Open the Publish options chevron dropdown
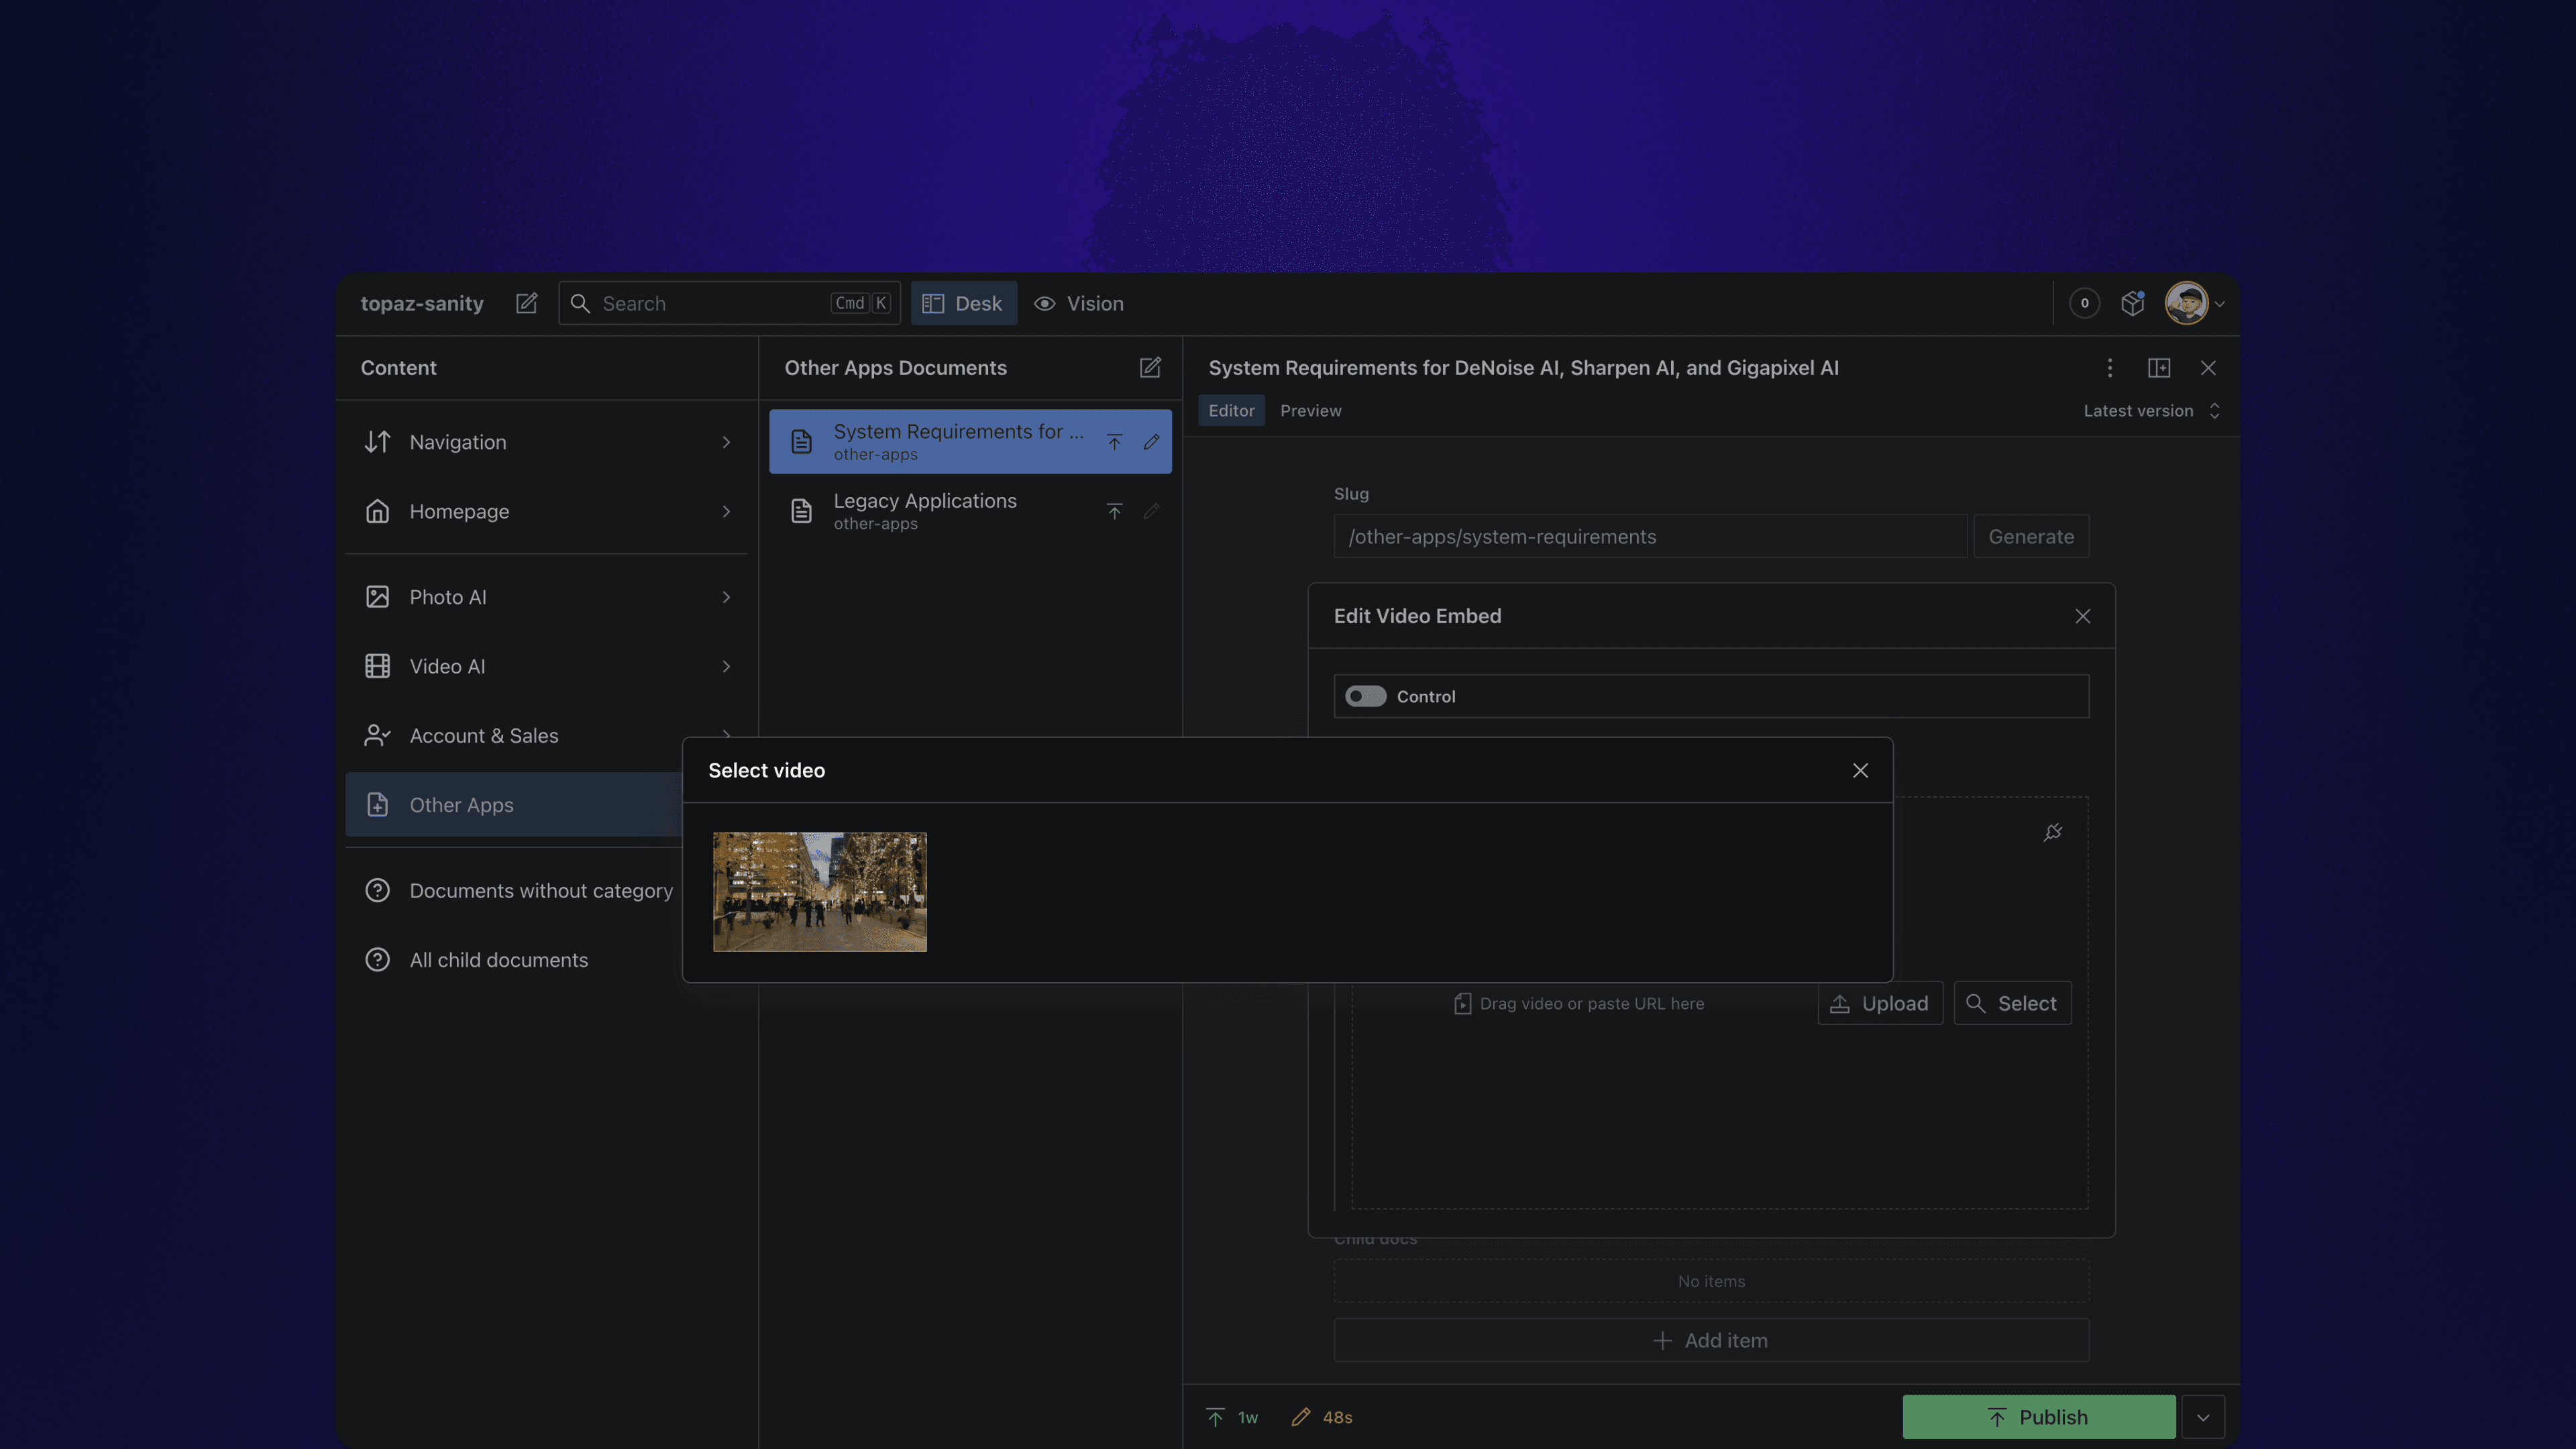 point(2203,1417)
